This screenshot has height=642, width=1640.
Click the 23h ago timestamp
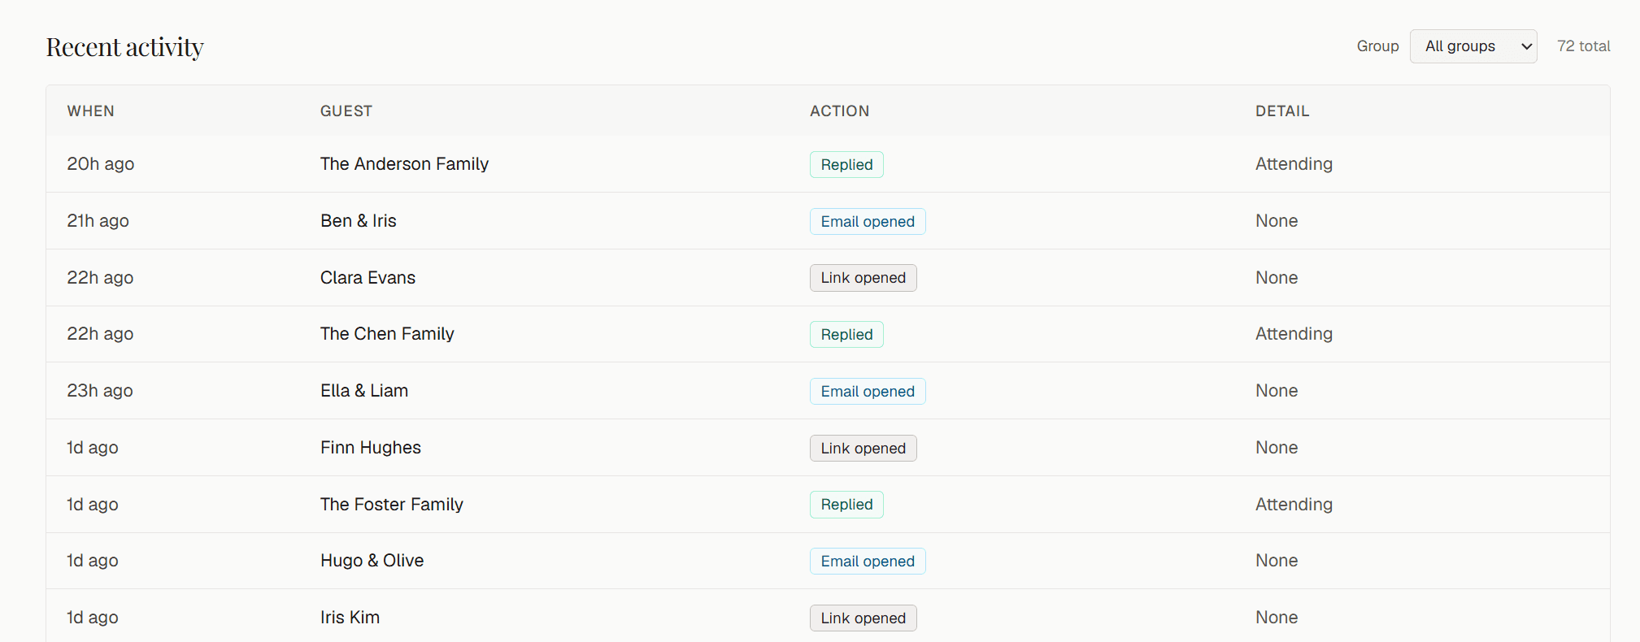click(x=100, y=391)
